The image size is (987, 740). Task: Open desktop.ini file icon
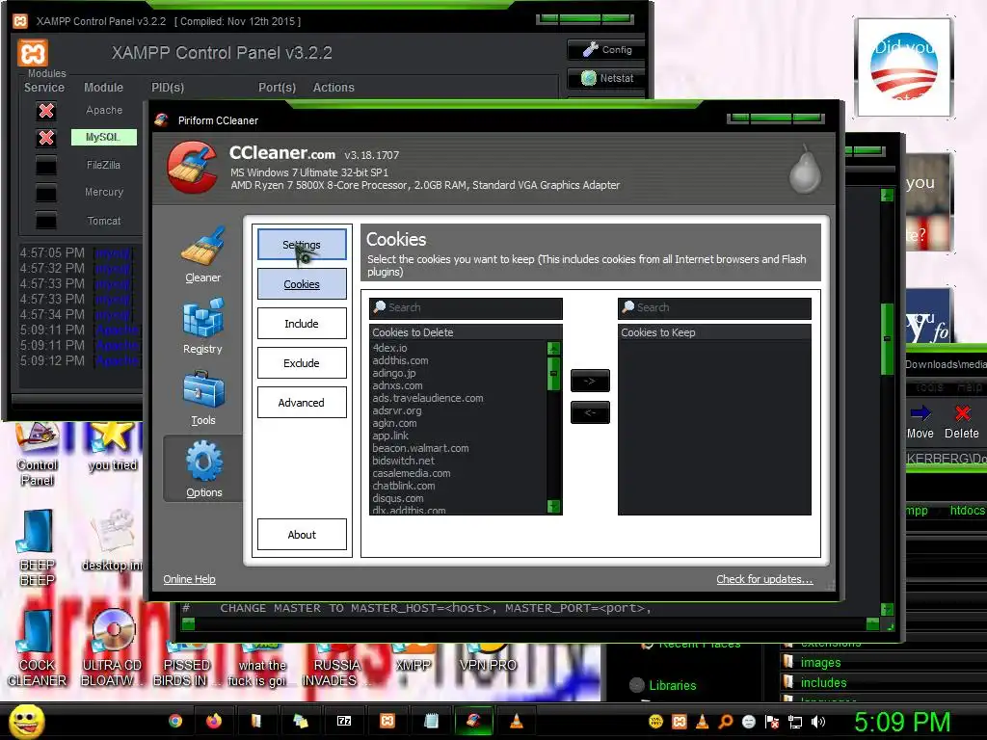click(112, 542)
